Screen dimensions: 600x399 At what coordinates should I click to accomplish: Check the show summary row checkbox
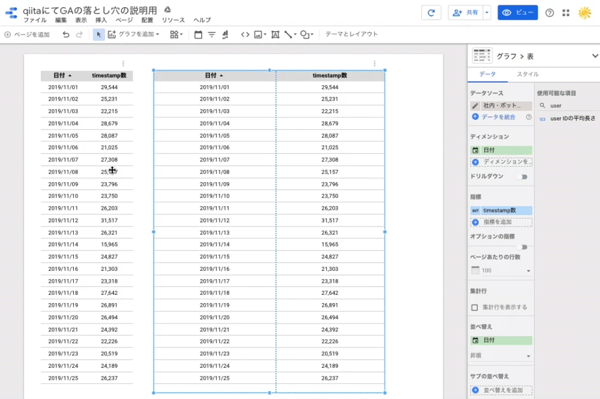pyautogui.click(x=475, y=307)
